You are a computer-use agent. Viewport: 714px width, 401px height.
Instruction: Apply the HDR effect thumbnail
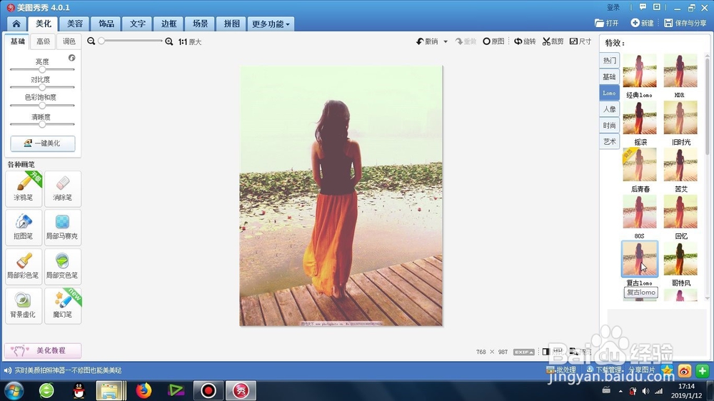(680, 71)
